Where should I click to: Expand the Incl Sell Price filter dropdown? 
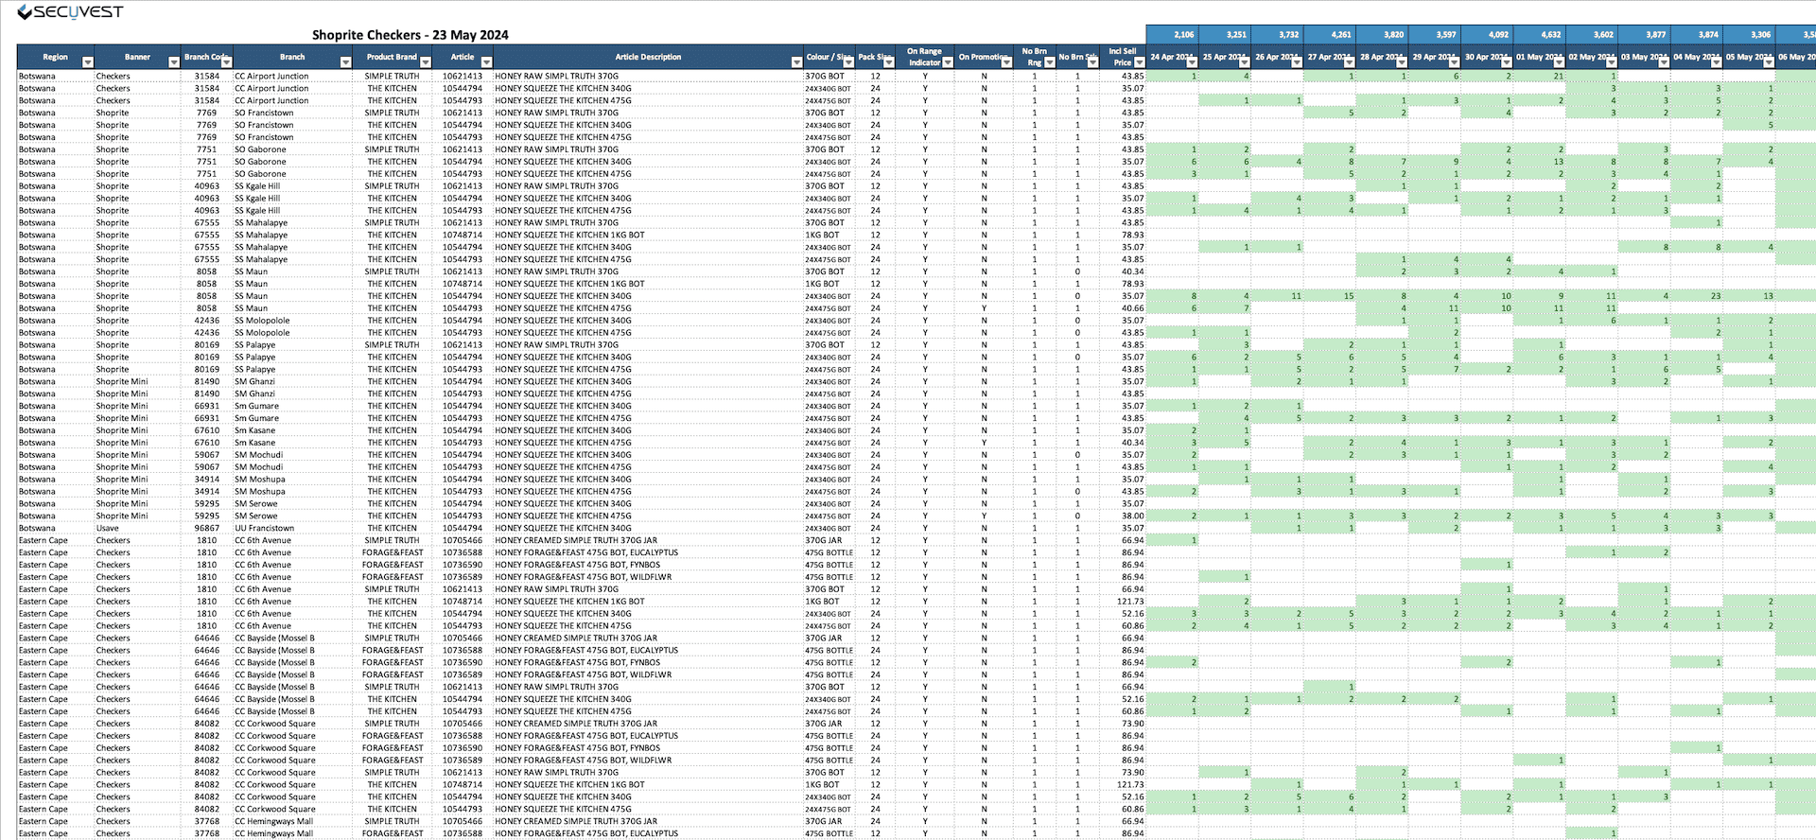(x=1140, y=62)
